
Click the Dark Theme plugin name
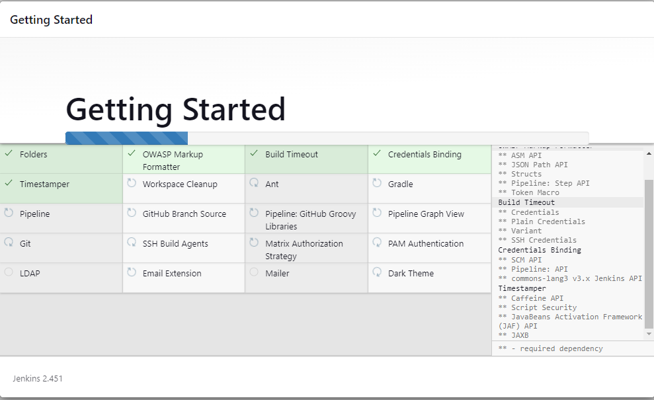click(x=411, y=273)
